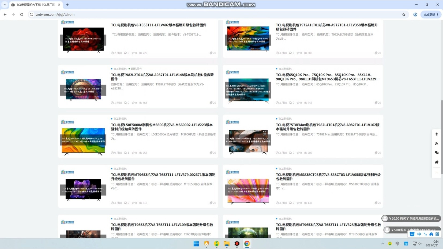This screenshot has width=443, height=249.
Task: Click the comment icon on LF1V379.002671 card
Action: [x=125, y=203]
